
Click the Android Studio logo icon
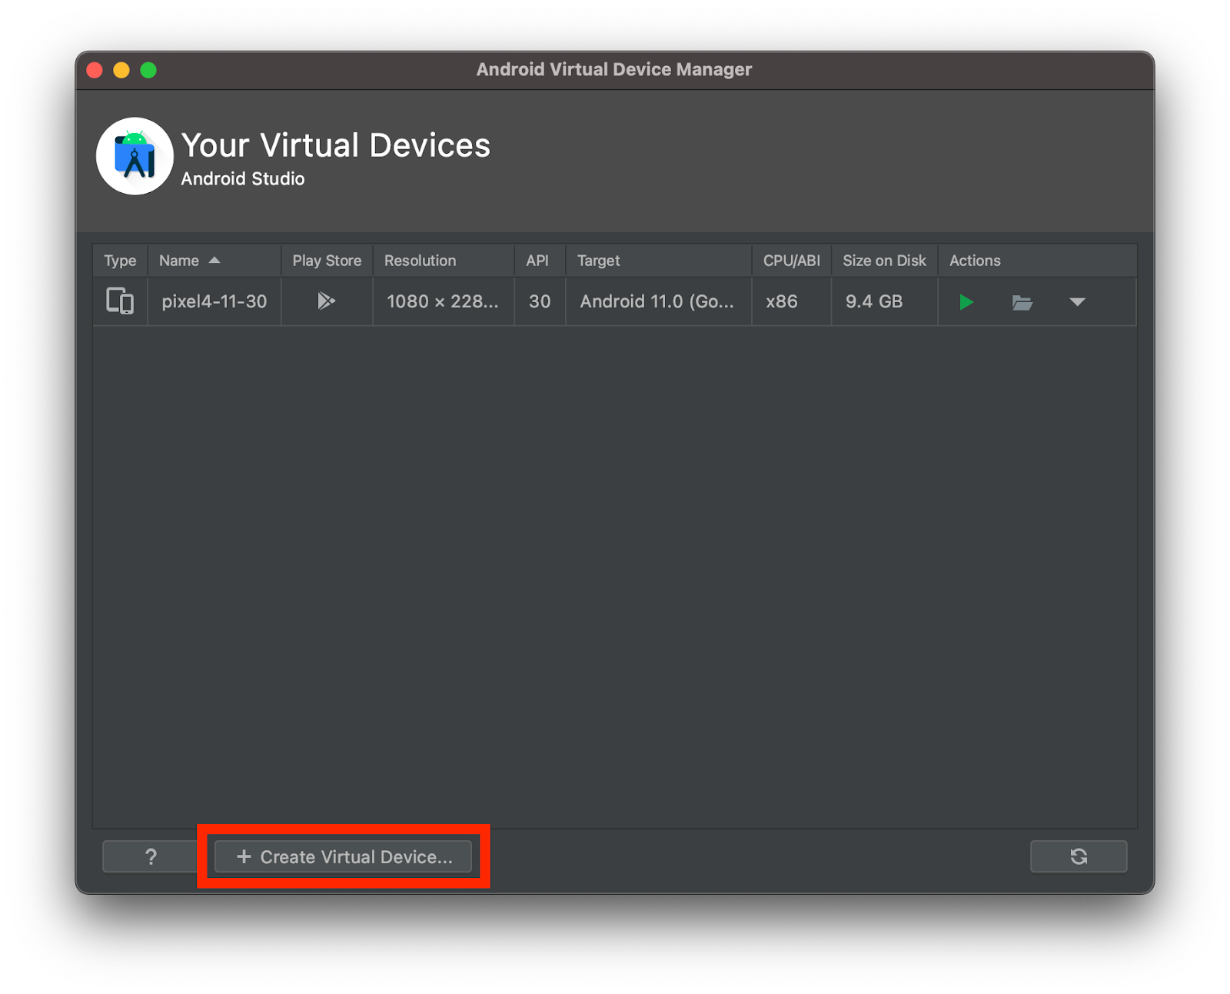pos(135,156)
